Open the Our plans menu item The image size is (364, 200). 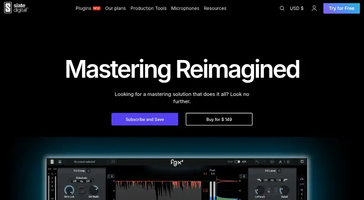coord(116,8)
